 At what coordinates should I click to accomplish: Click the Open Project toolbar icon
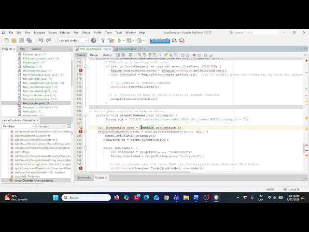point(21,41)
